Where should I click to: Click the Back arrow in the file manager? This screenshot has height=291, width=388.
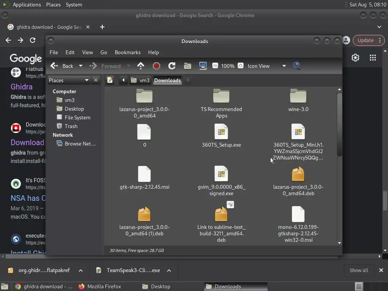coord(54,66)
